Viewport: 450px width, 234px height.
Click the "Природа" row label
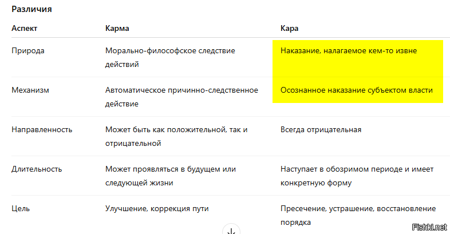pyautogui.click(x=28, y=51)
